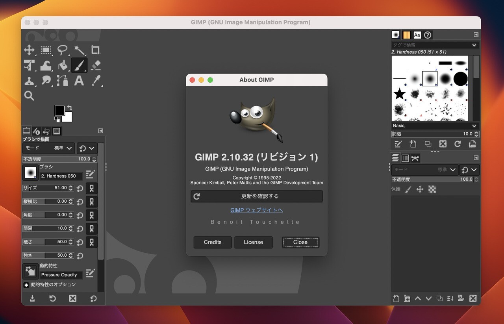
Task: Open the paint Mode dropdown showing 標準
Action: [x=48, y=148]
